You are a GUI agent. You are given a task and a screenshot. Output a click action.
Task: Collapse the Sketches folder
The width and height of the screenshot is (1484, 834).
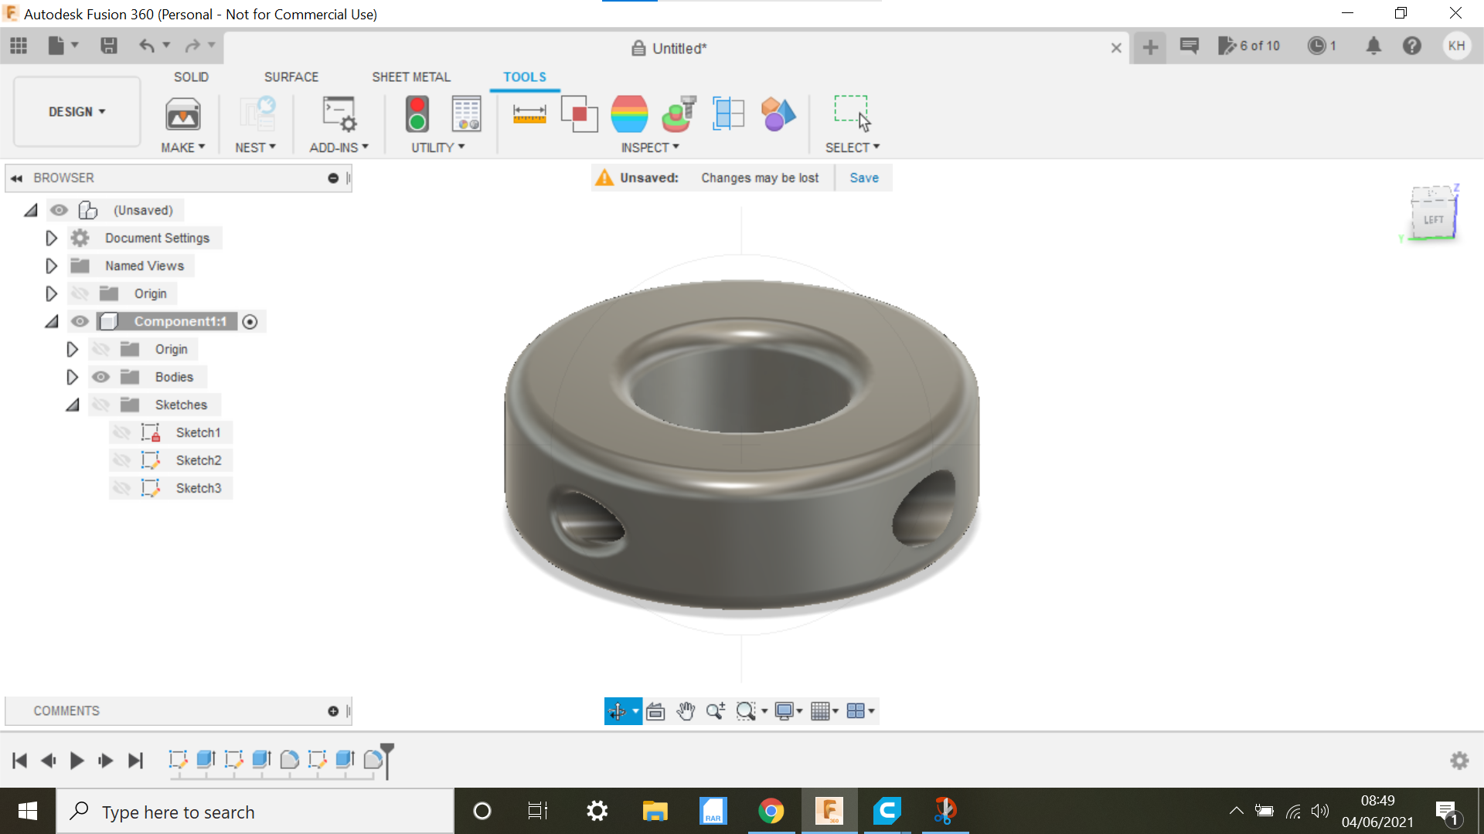pyautogui.click(x=72, y=404)
